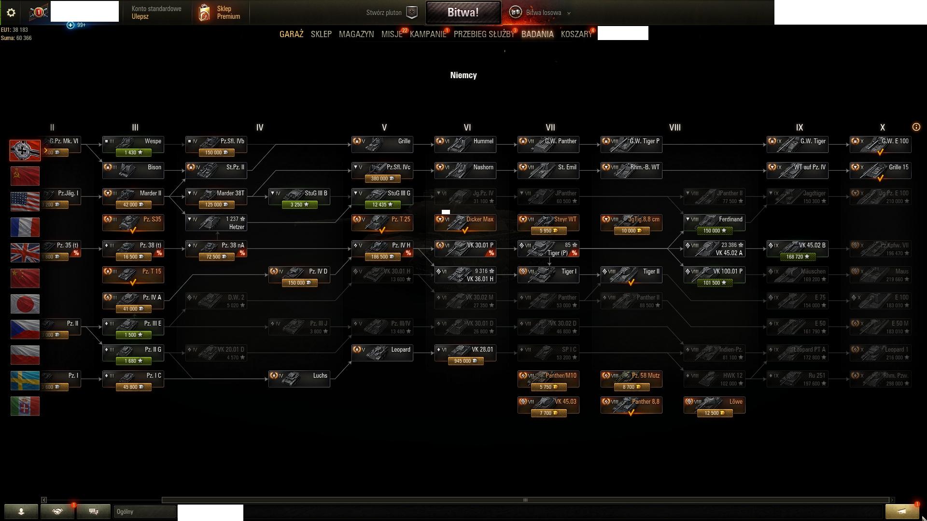Image resolution: width=927 pixels, height=521 pixels.
Task: Select the Grille 15 tank node
Action: pyautogui.click(x=881, y=171)
